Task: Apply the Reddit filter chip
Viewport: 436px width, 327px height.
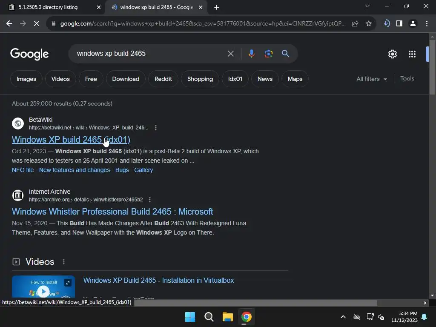Action: [x=163, y=79]
